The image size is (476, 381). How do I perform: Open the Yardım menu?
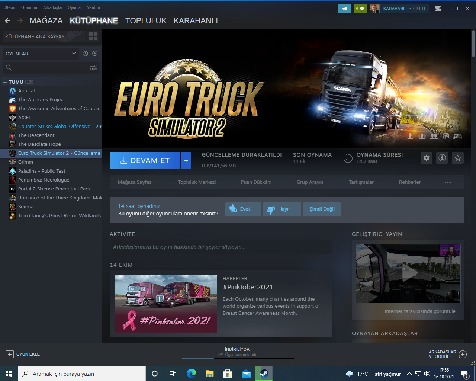coord(93,7)
